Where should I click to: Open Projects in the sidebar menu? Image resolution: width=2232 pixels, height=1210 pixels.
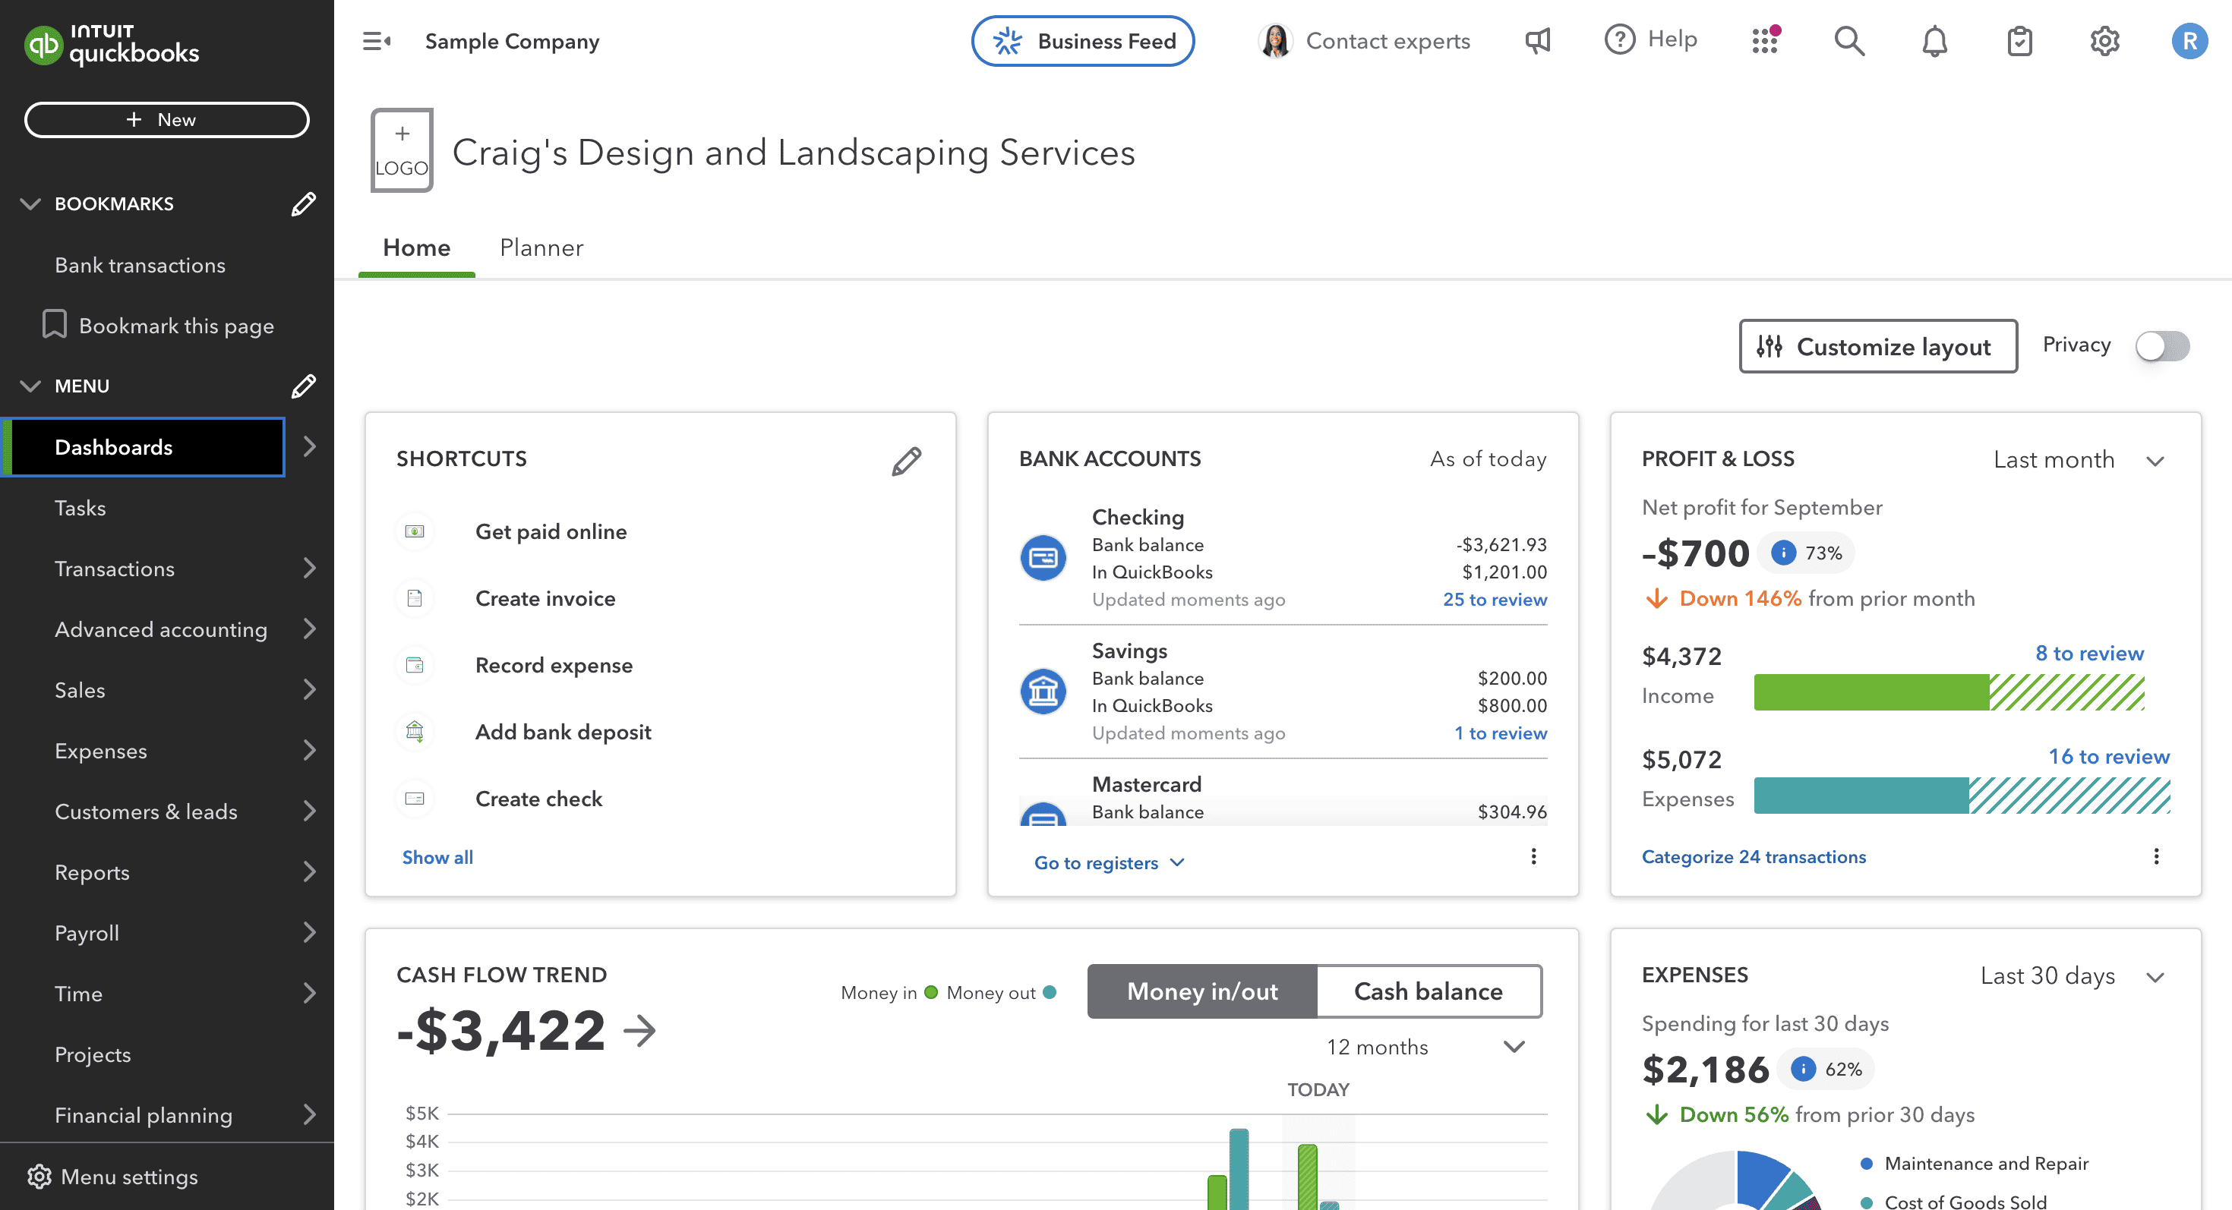pyautogui.click(x=93, y=1054)
